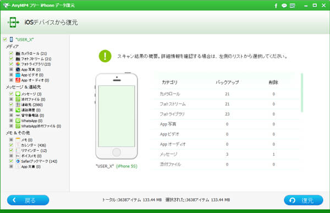Viewport: 330px width, 213px height.
Task: Click the カメラロール camera icon
Action: pos(18,53)
